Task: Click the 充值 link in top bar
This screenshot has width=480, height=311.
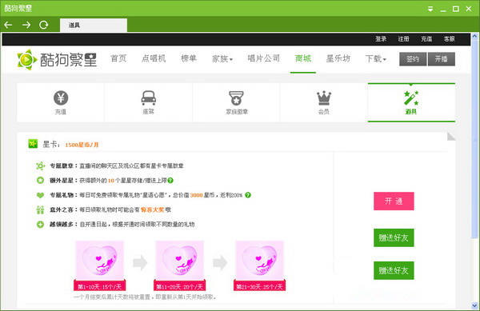Action: [x=426, y=39]
